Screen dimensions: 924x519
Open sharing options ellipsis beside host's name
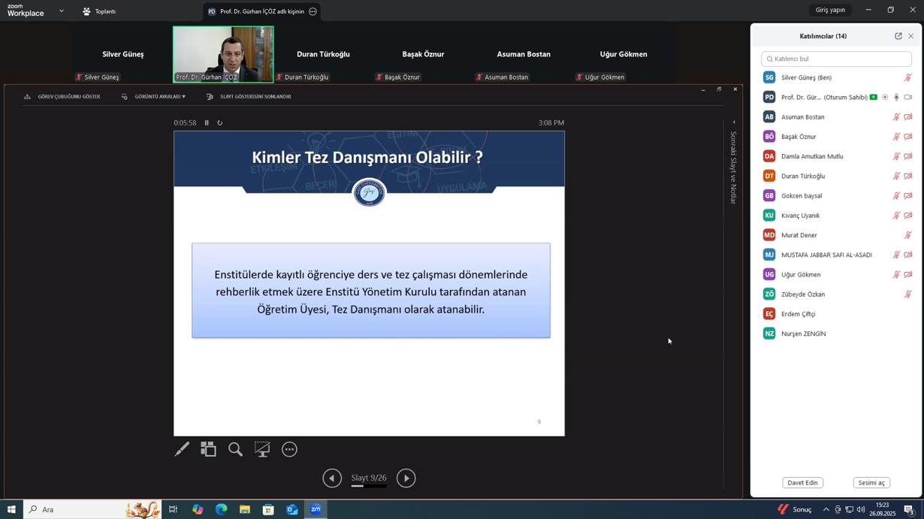pyautogui.click(x=313, y=11)
